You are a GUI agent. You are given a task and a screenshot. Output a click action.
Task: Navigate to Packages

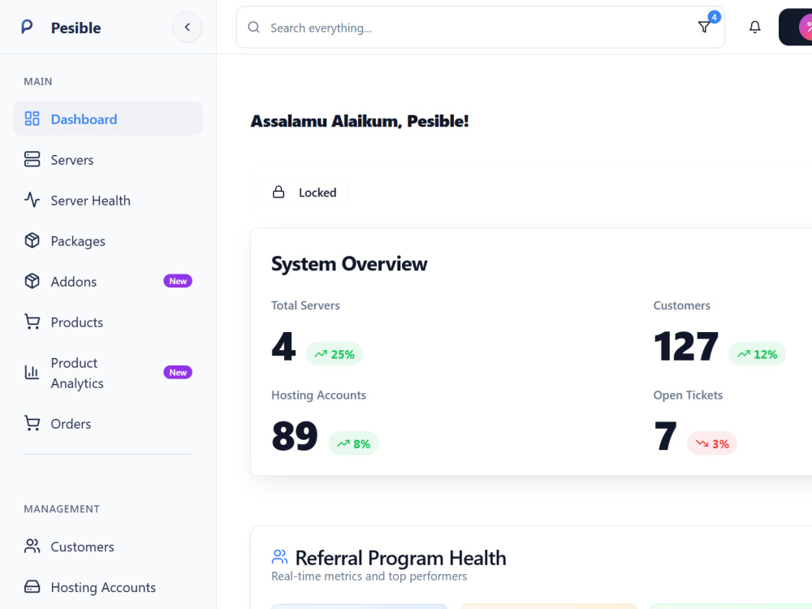pos(108,240)
